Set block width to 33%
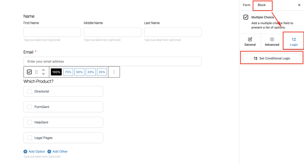This screenshot has height=164, width=304. point(91,72)
